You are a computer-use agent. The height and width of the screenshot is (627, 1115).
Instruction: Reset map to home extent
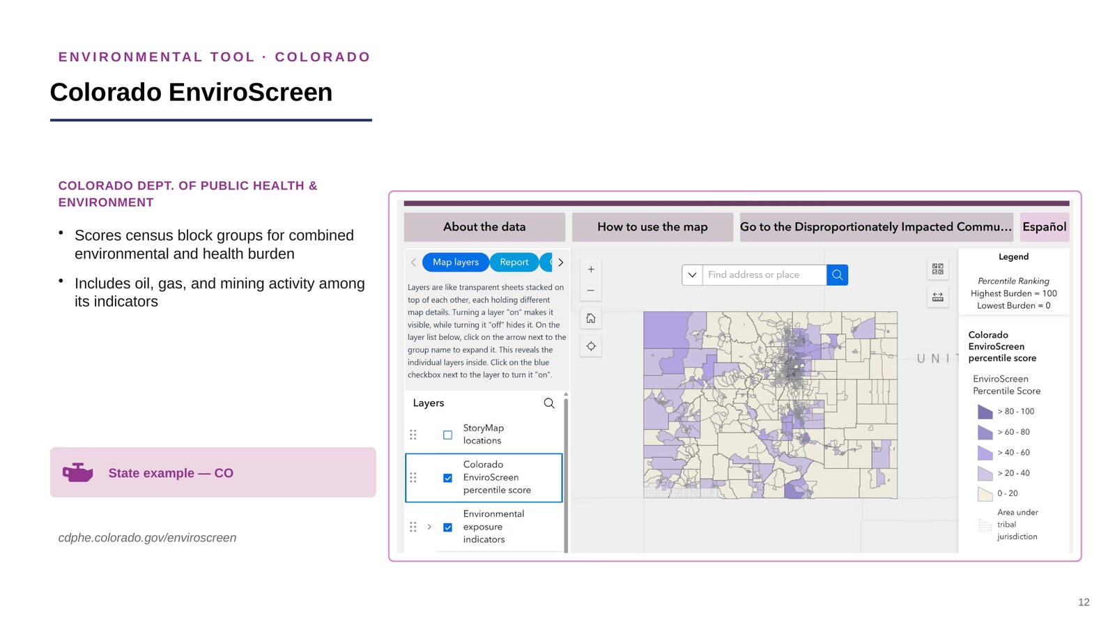(x=591, y=318)
